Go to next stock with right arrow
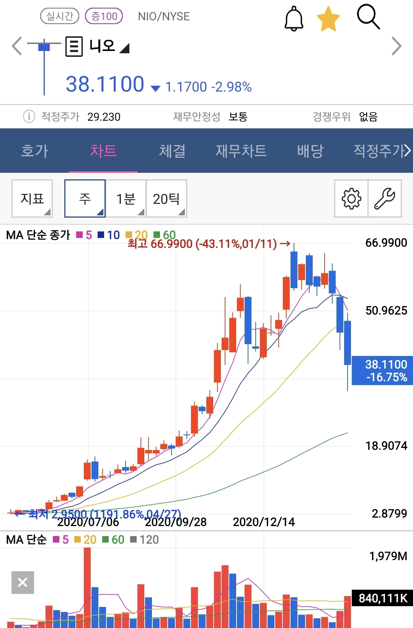This screenshot has height=628, width=413. (x=397, y=46)
